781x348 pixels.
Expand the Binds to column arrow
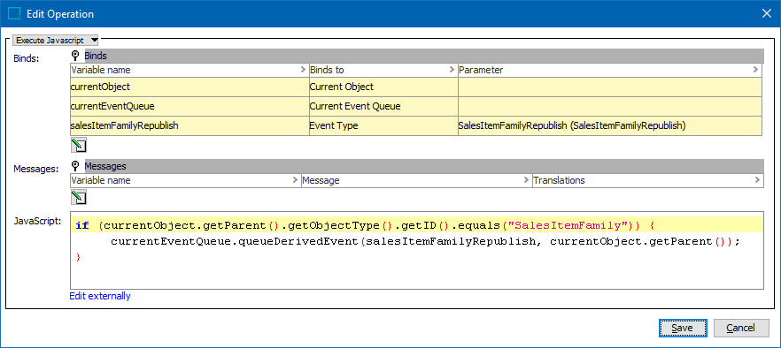coord(452,70)
